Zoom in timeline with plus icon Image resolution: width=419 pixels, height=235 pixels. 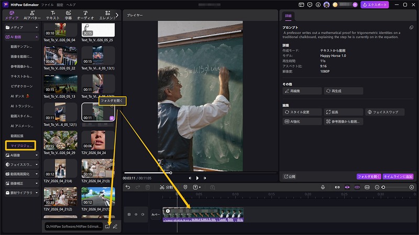412,187
